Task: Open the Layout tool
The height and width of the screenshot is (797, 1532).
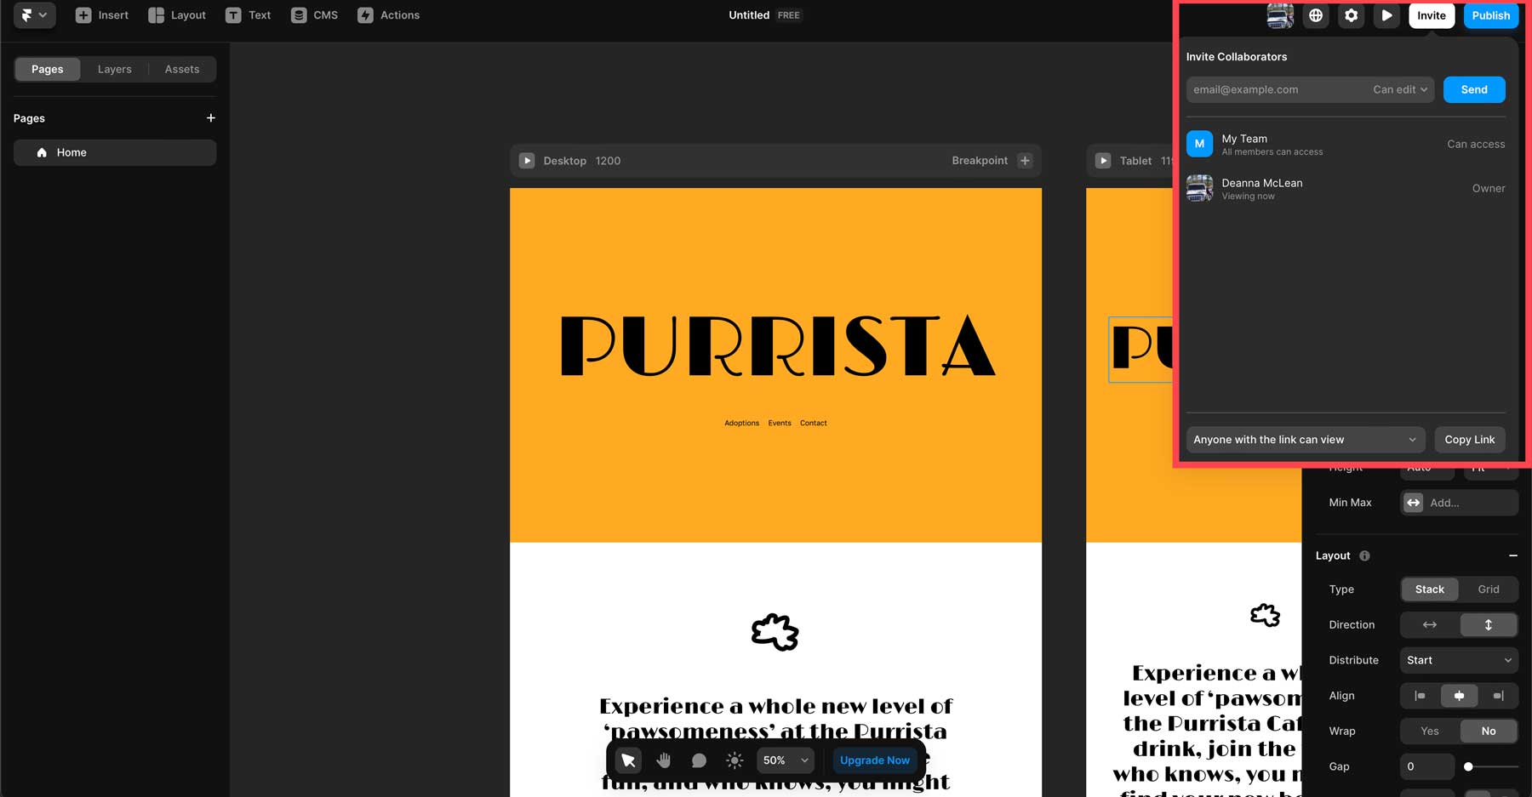Action: (176, 14)
